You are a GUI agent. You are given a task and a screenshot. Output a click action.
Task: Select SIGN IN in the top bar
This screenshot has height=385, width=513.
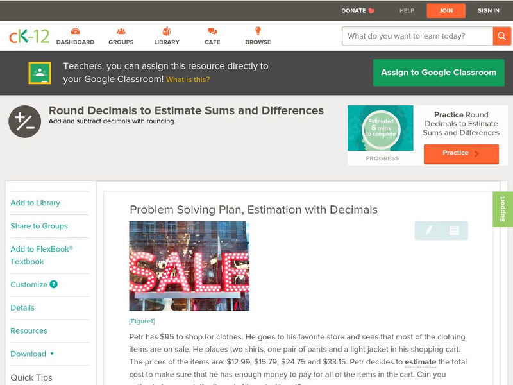[489, 10]
